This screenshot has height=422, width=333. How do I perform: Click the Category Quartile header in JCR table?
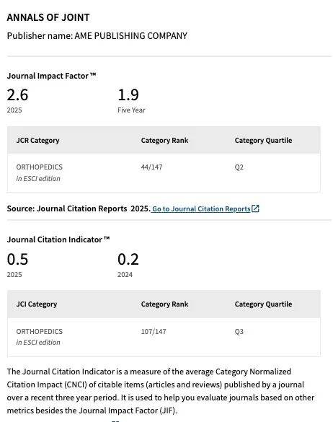pos(263,141)
